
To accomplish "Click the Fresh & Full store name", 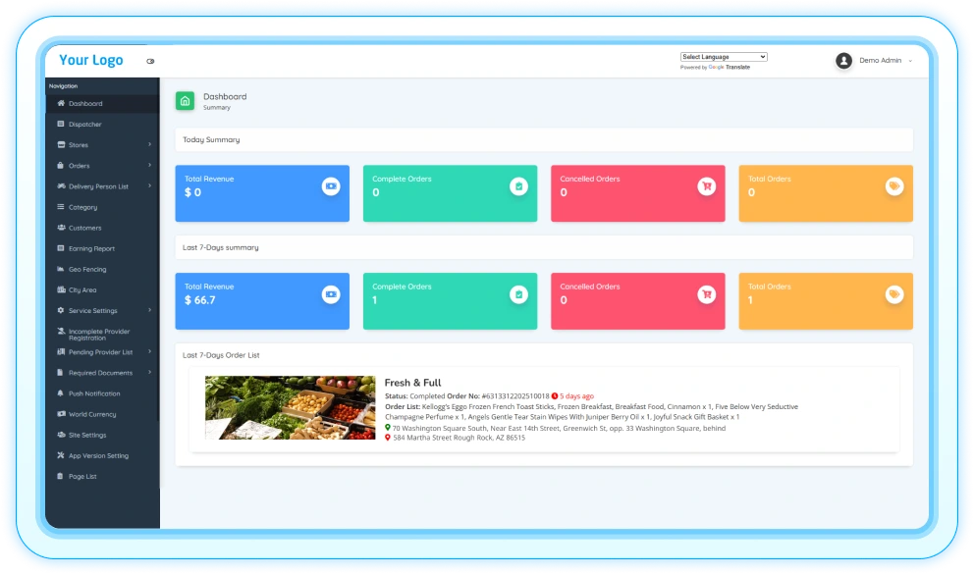I will click(412, 383).
